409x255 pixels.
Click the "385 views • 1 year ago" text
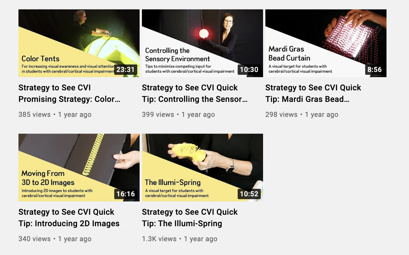tap(55, 115)
